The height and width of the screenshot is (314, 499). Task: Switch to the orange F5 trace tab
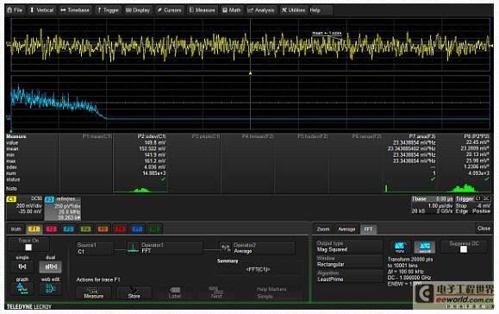coord(103,229)
